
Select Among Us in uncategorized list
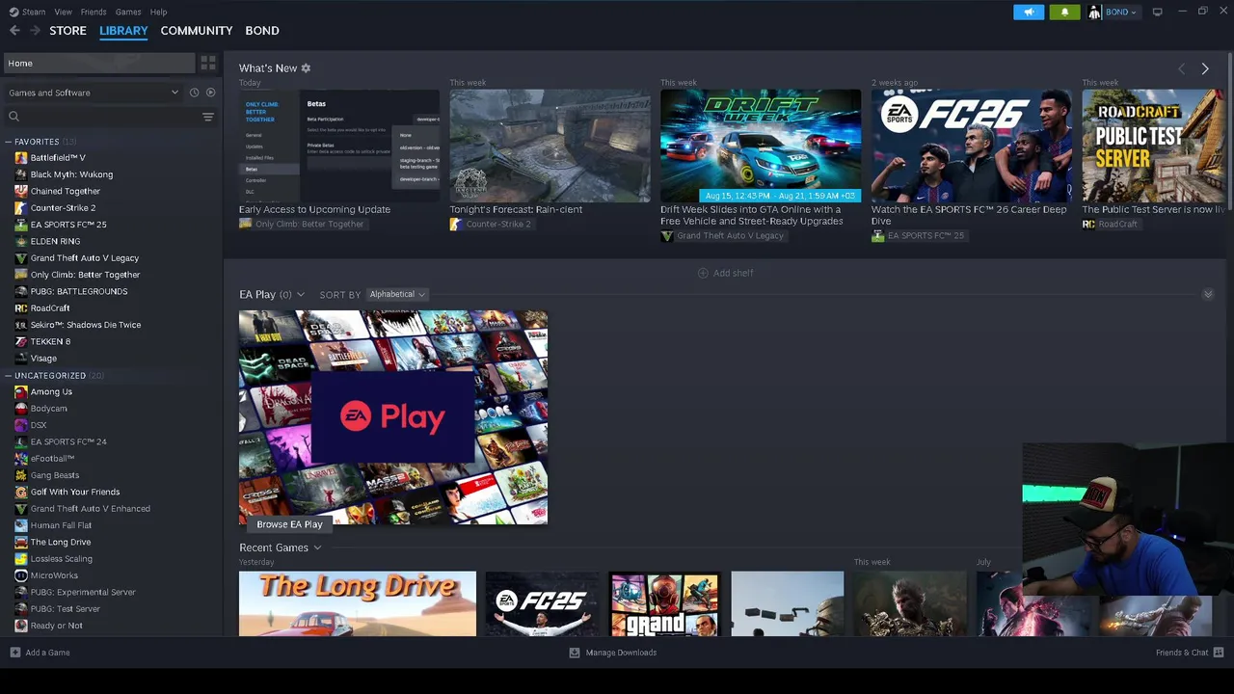tap(51, 392)
